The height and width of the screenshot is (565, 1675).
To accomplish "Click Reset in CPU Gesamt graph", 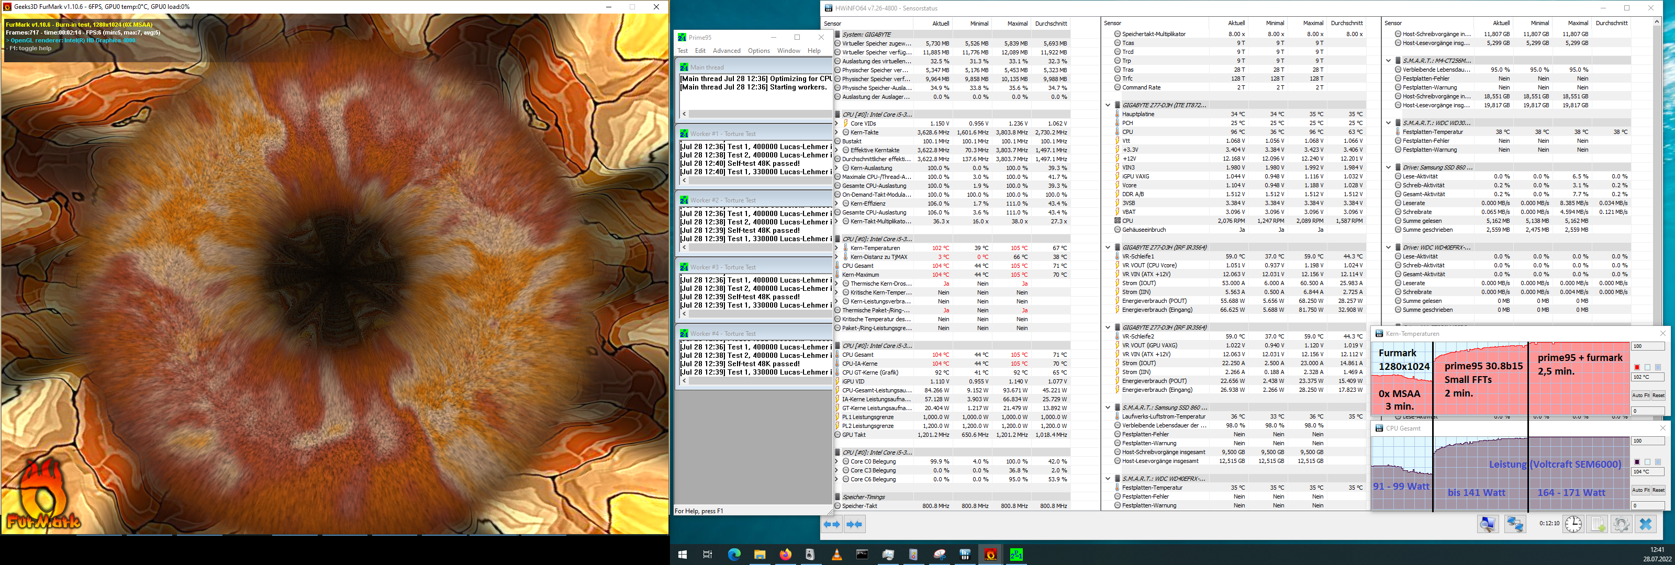I will (x=1658, y=490).
